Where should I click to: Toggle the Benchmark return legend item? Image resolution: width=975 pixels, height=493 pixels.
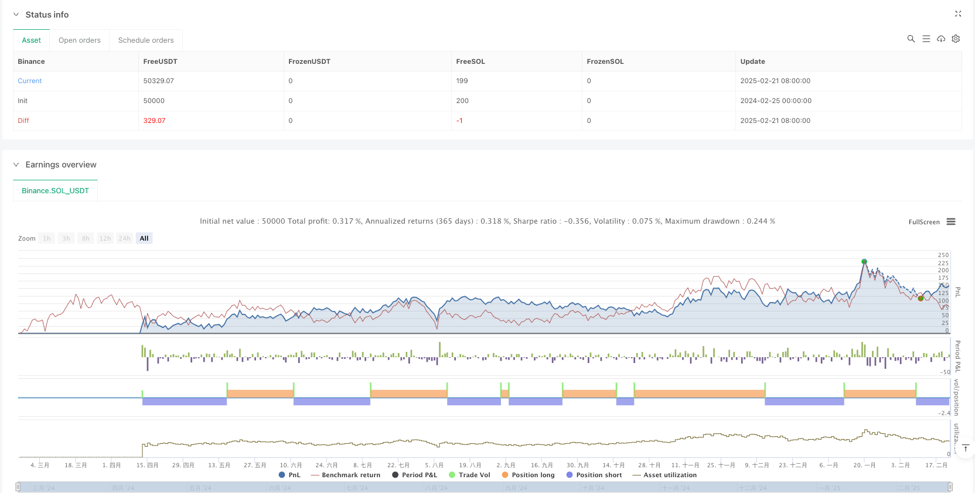pos(346,475)
